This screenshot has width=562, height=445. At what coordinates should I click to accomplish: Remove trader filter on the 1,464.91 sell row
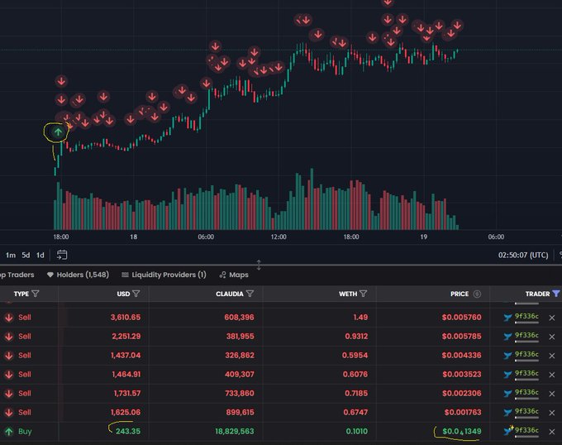pyautogui.click(x=552, y=375)
